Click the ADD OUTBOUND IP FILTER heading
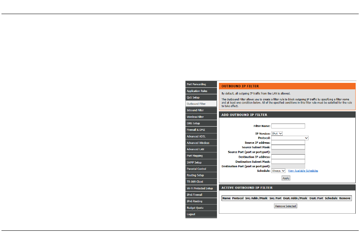Viewport: 361px width, 249px height. point(244,115)
